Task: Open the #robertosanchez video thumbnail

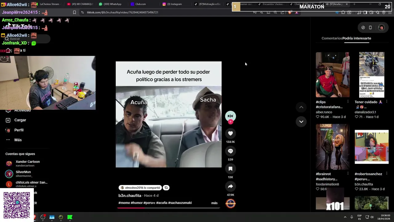Action: click(372, 147)
